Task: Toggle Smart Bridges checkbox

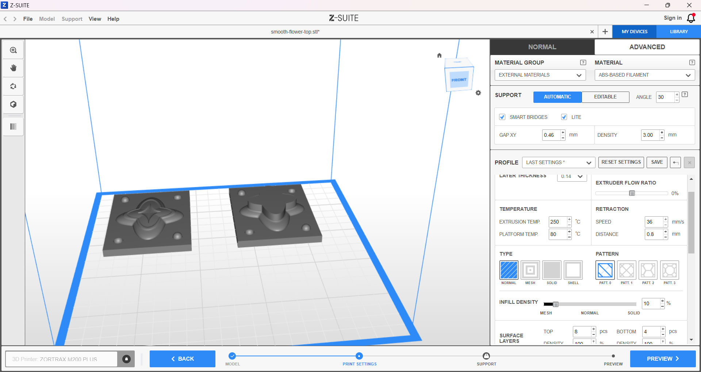Action: [x=502, y=117]
